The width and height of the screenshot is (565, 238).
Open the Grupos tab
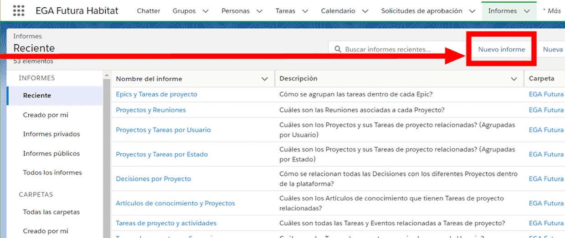click(184, 11)
